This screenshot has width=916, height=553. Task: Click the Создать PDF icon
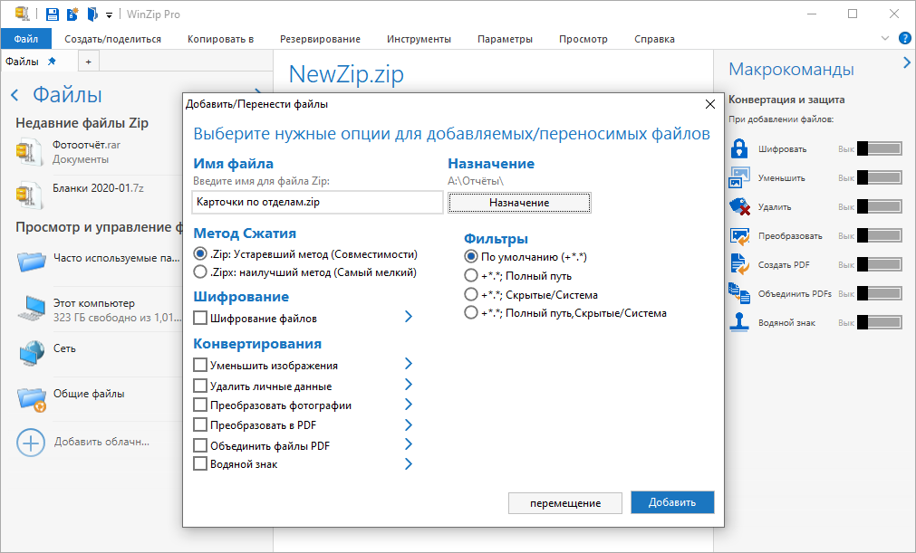739,264
